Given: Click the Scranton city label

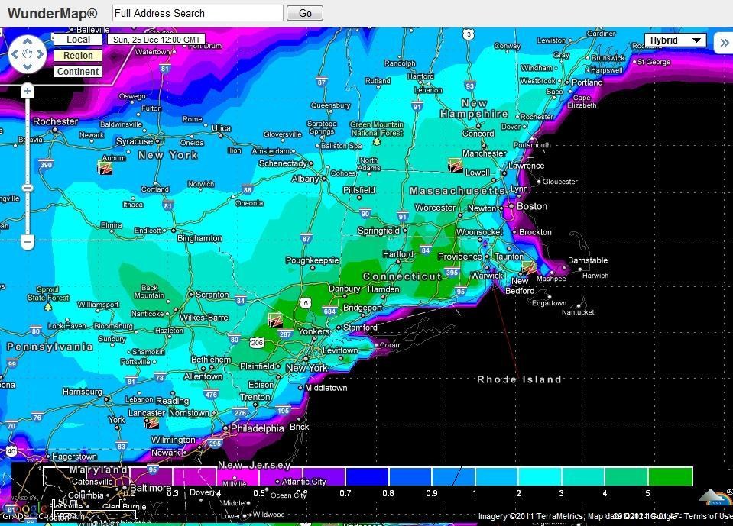Looking at the screenshot, I should [212, 295].
